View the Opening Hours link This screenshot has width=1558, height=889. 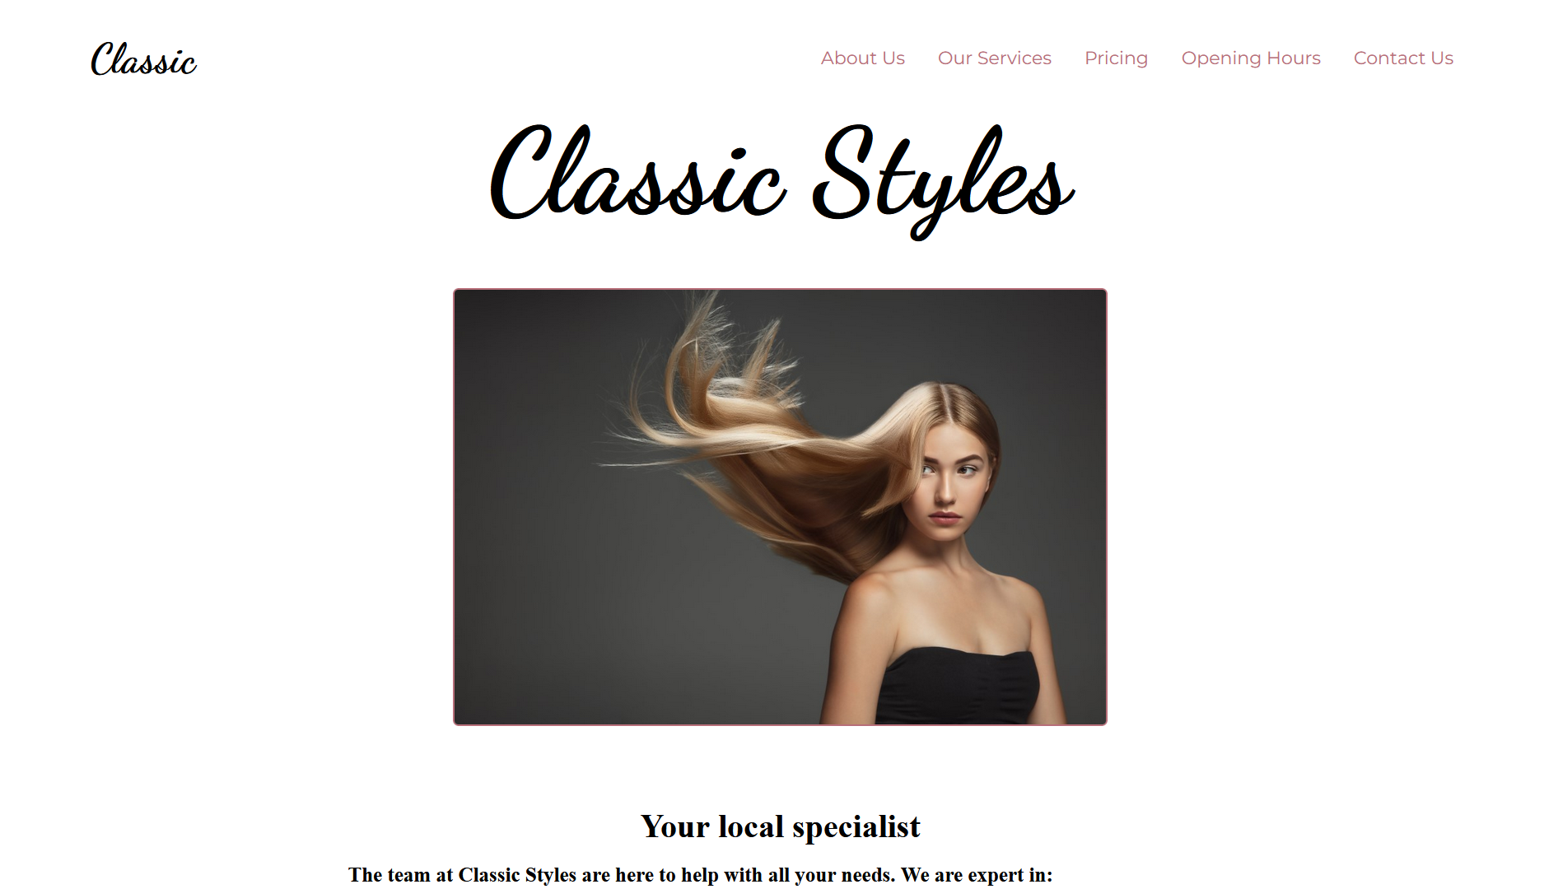(x=1250, y=58)
